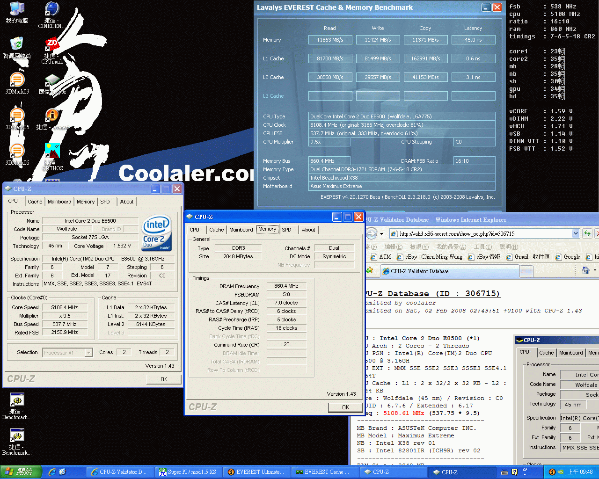Open Mainboard tab in front CPU-Z window

pos(241,230)
